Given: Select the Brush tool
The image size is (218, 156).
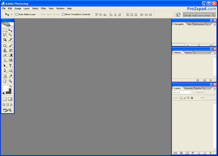Looking at the screenshot, I should coord(10,45).
